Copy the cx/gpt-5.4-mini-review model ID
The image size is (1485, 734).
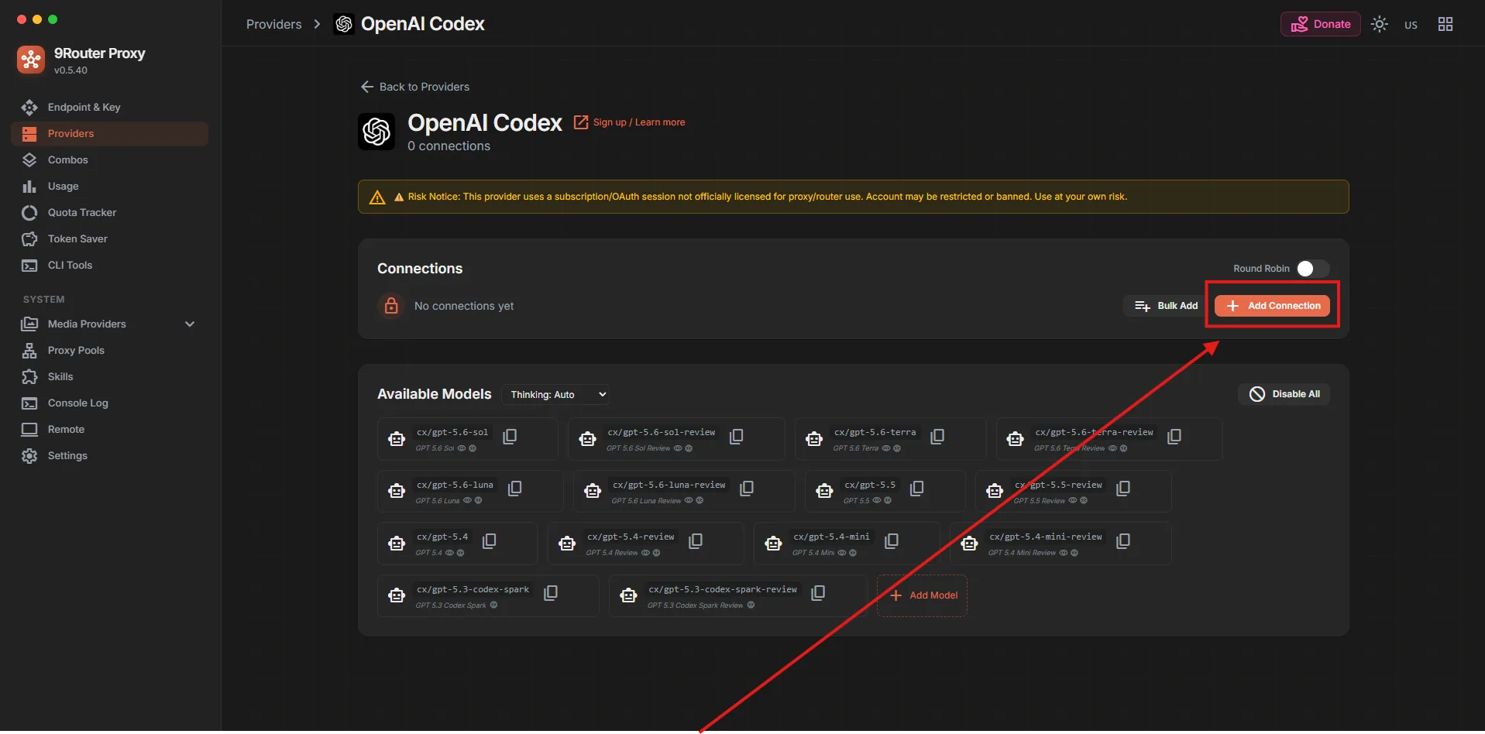coord(1123,541)
